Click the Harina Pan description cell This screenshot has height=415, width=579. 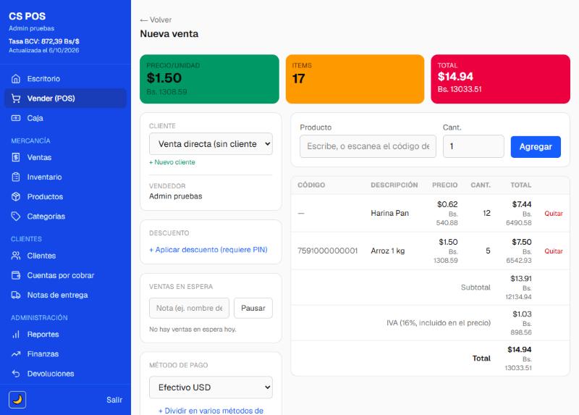click(x=389, y=213)
